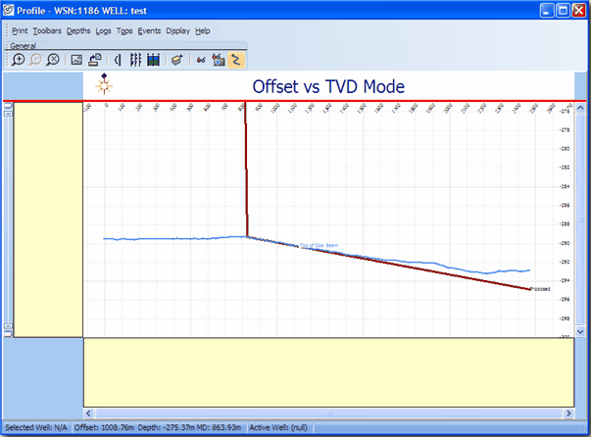The image size is (591, 437).
Task: Click the compass sun marker icon
Action: (104, 84)
